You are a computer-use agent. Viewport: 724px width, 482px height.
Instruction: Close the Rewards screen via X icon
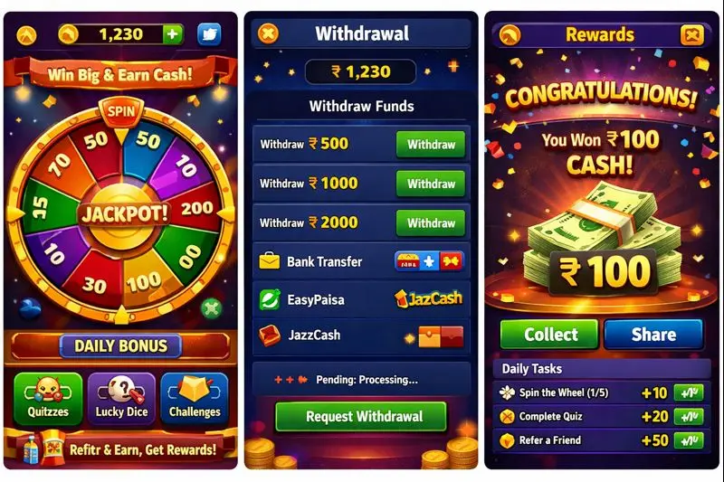tap(692, 35)
